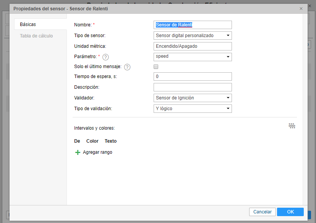Open the Tipo de sensor dropdown

click(192, 36)
